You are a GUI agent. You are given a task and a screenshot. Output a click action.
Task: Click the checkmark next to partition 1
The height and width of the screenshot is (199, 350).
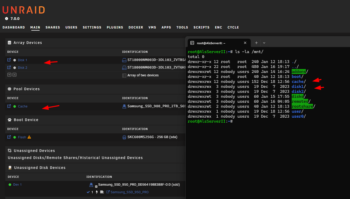[88, 192]
